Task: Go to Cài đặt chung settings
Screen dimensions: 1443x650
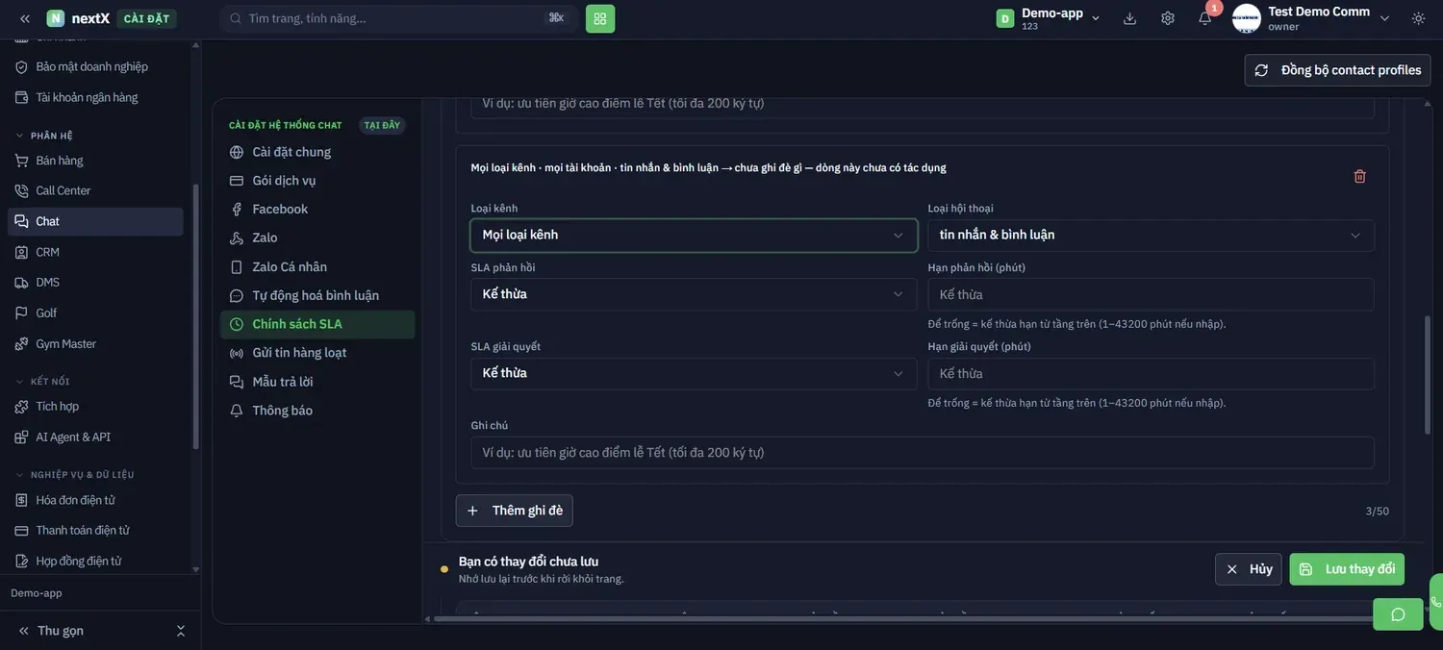Action: pyautogui.click(x=317, y=152)
